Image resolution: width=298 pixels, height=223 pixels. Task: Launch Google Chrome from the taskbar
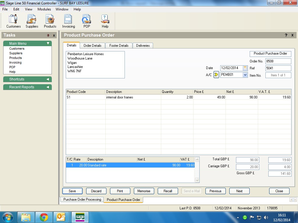click(x=44, y=217)
